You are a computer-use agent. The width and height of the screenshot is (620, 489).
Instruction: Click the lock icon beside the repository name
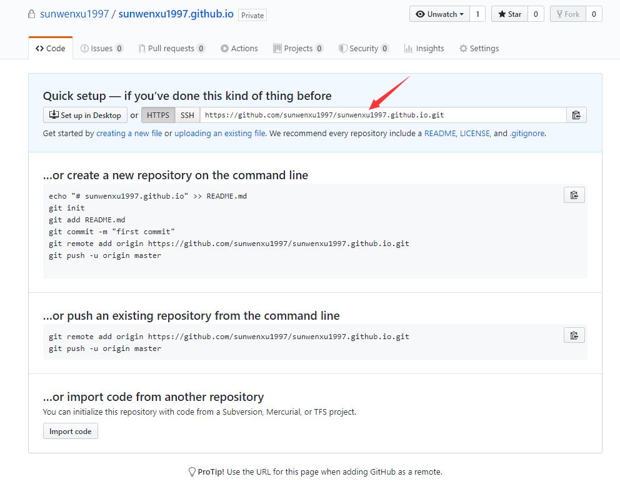32,14
